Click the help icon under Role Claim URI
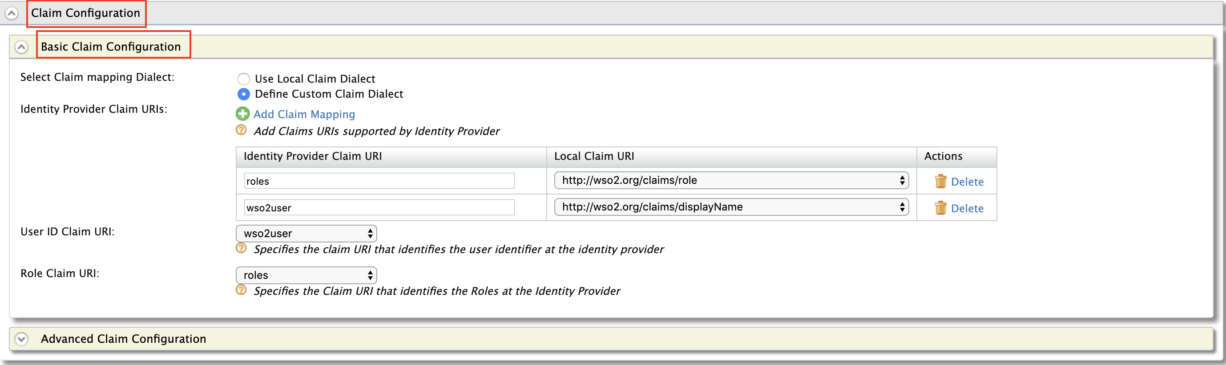1226x365 pixels. [x=241, y=290]
